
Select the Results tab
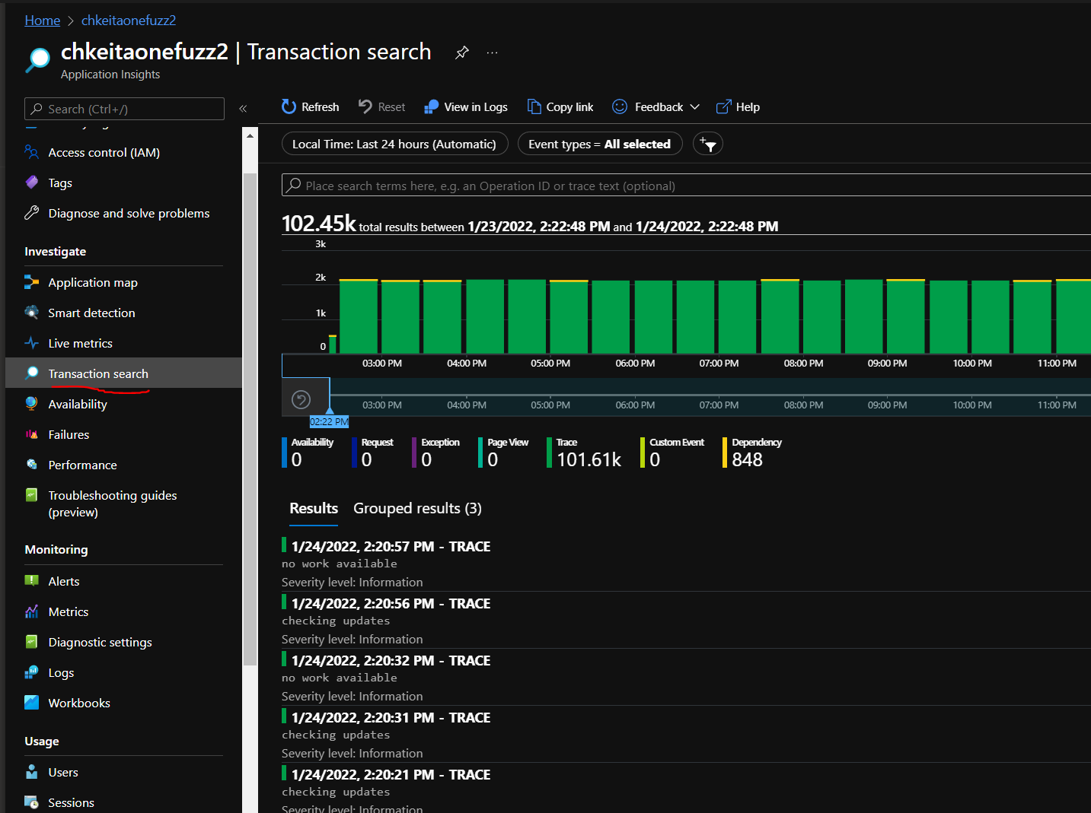(x=313, y=508)
